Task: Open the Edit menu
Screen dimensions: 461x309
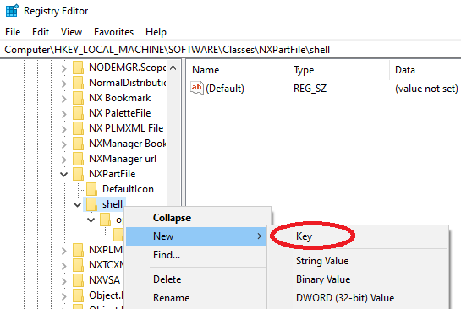Action: [x=41, y=32]
